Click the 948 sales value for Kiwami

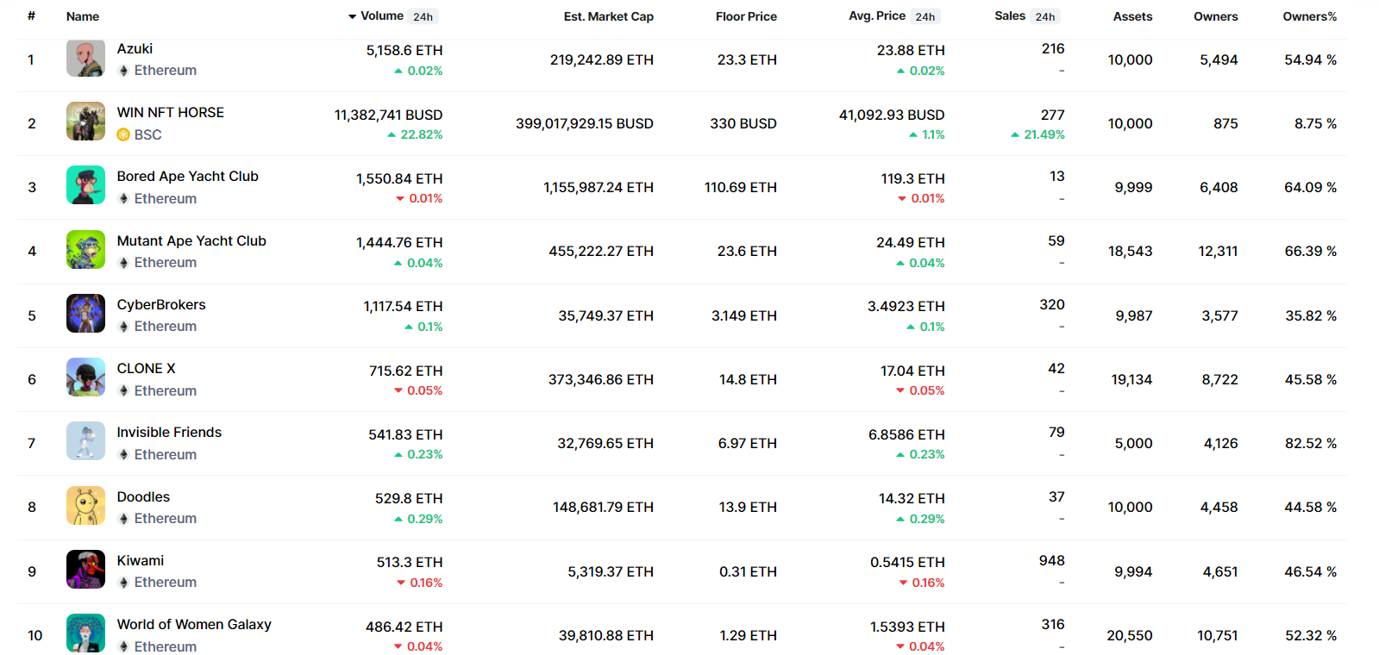(1052, 560)
